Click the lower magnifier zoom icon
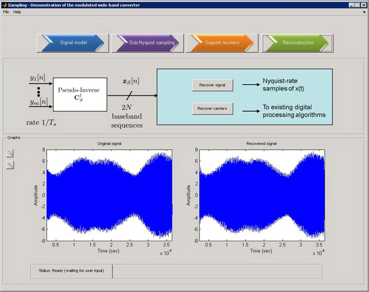This screenshot has height=292, width=369. (x=10, y=165)
